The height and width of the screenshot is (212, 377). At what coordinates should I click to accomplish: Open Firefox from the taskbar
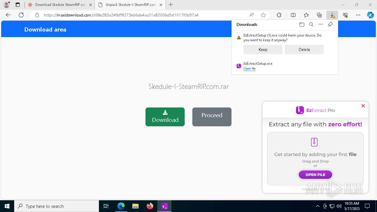coord(150,206)
